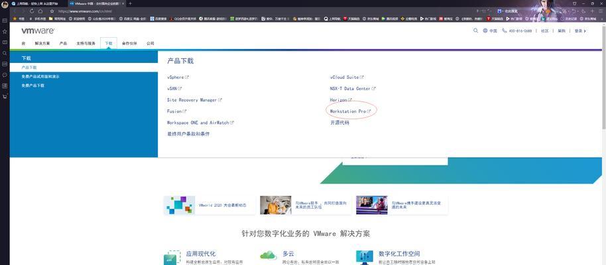Open the sidebar favorites star icon
606x265 pixels.
tap(5, 31)
